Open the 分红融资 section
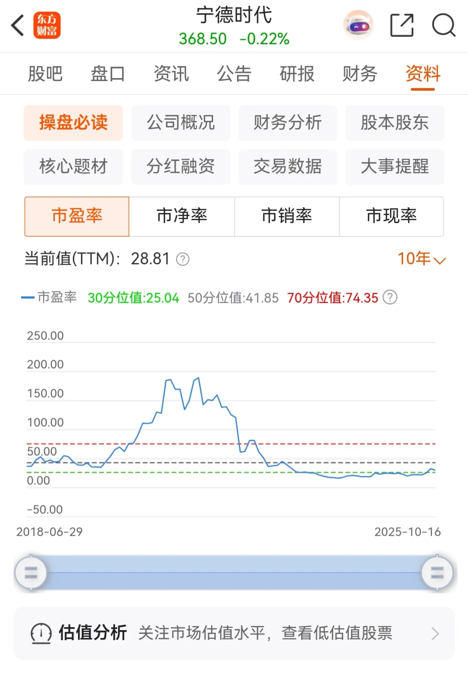 point(181,167)
